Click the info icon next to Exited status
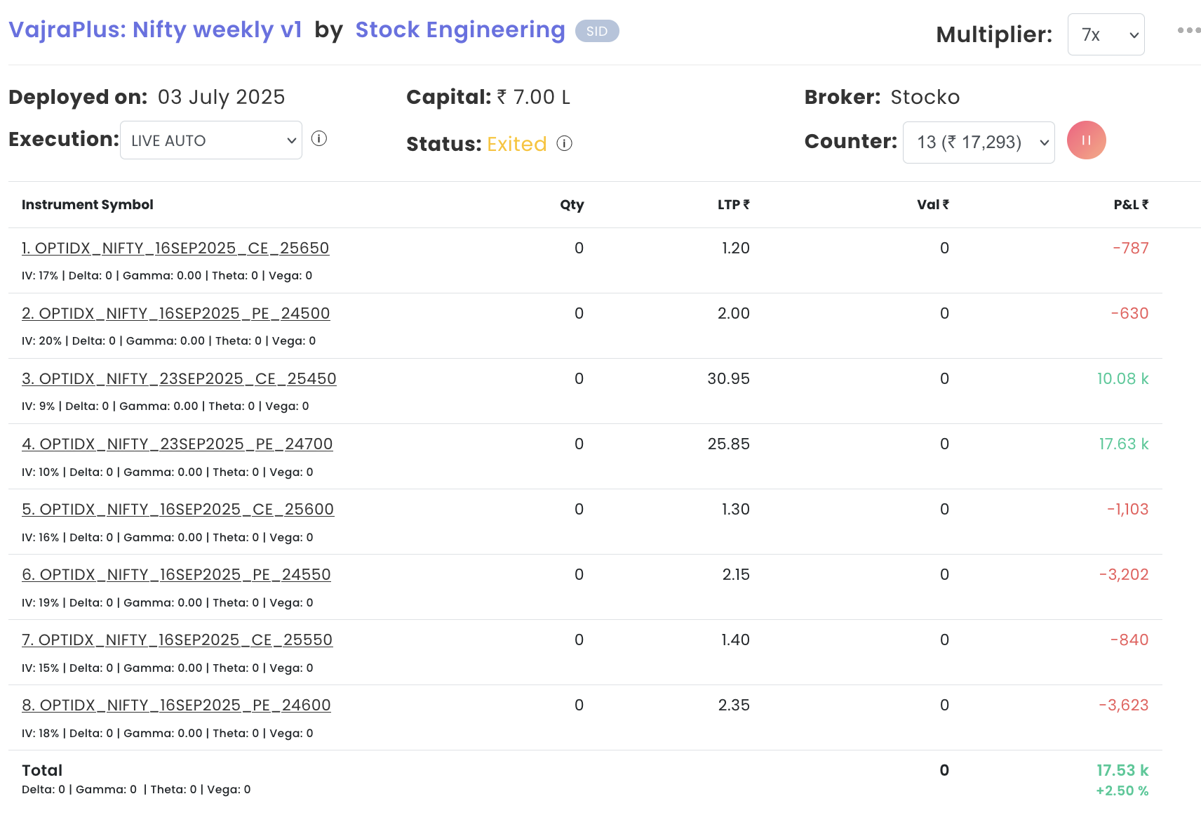The width and height of the screenshot is (1201, 827). click(565, 144)
